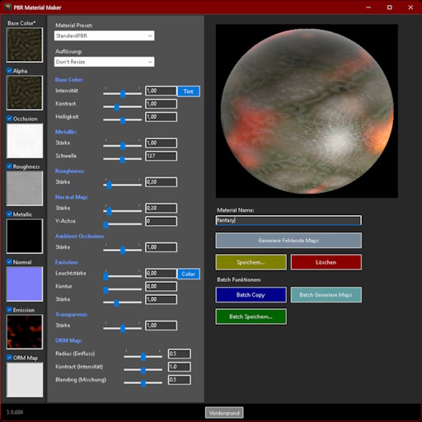Click the Roughness Stärke value field
Viewport: 422px width, 422px height.
click(x=161, y=182)
